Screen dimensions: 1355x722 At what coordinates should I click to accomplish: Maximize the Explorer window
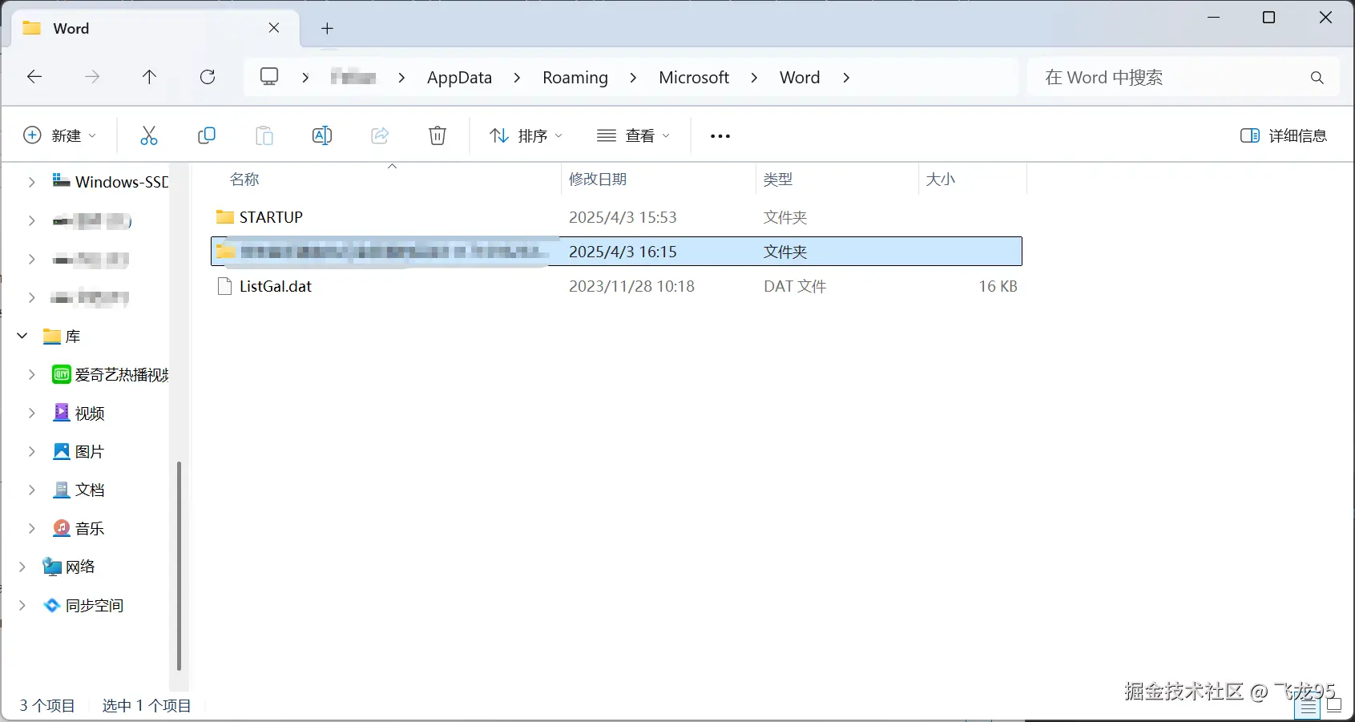click(x=1268, y=18)
